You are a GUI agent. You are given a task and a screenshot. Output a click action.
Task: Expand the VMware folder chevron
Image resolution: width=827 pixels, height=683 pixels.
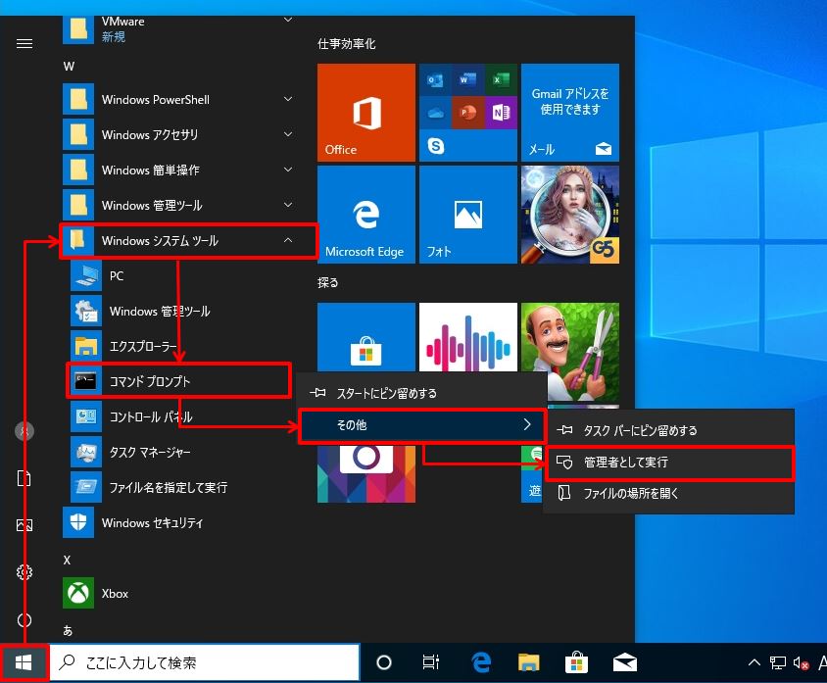click(288, 20)
